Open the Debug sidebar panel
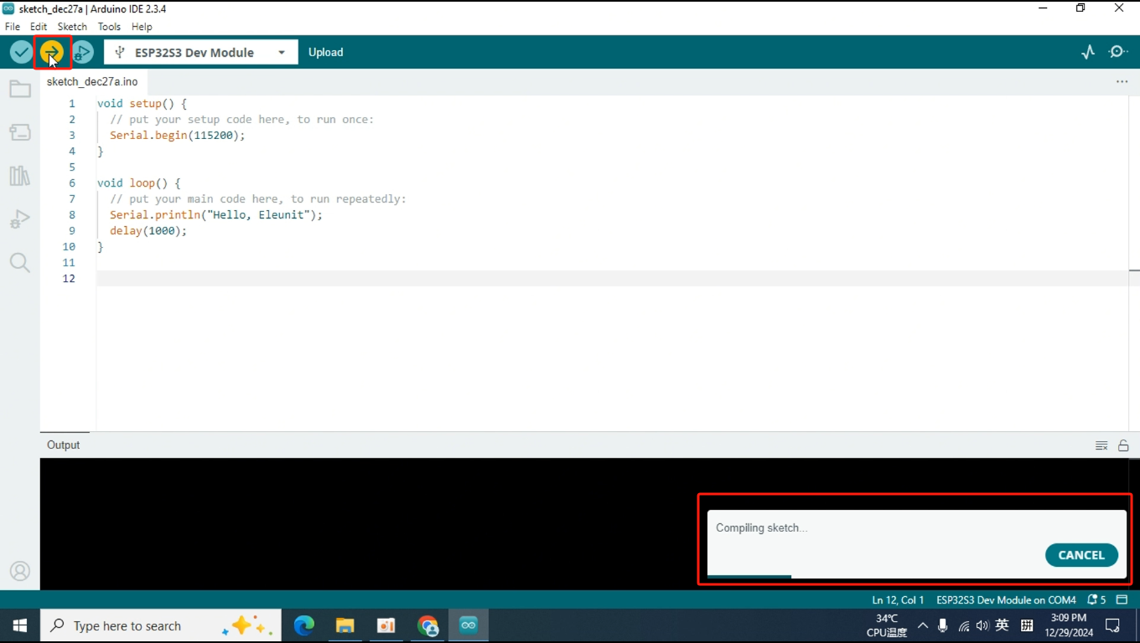Viewport: 1140px width, 643px height. pos(20,219)
